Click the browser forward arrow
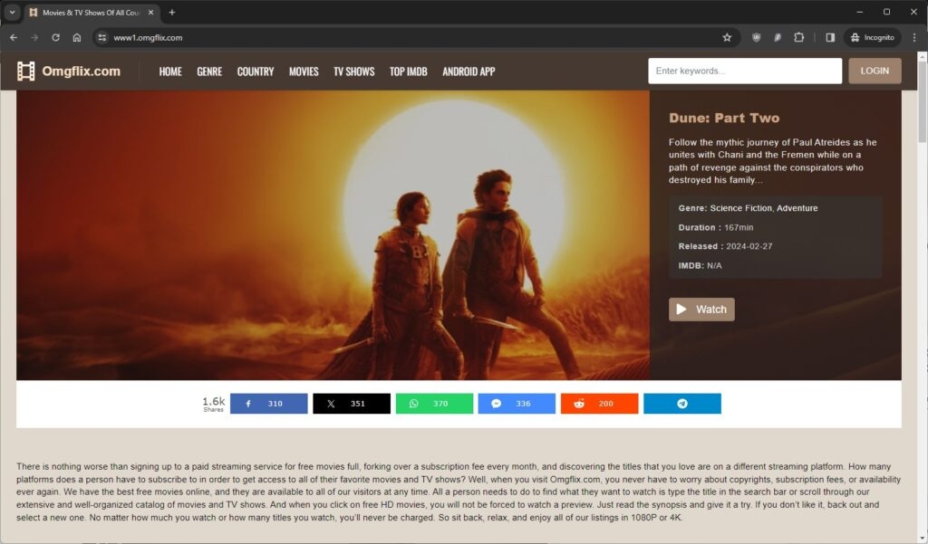This screenshot has height=544, width=928. click(x=34, y=37)
